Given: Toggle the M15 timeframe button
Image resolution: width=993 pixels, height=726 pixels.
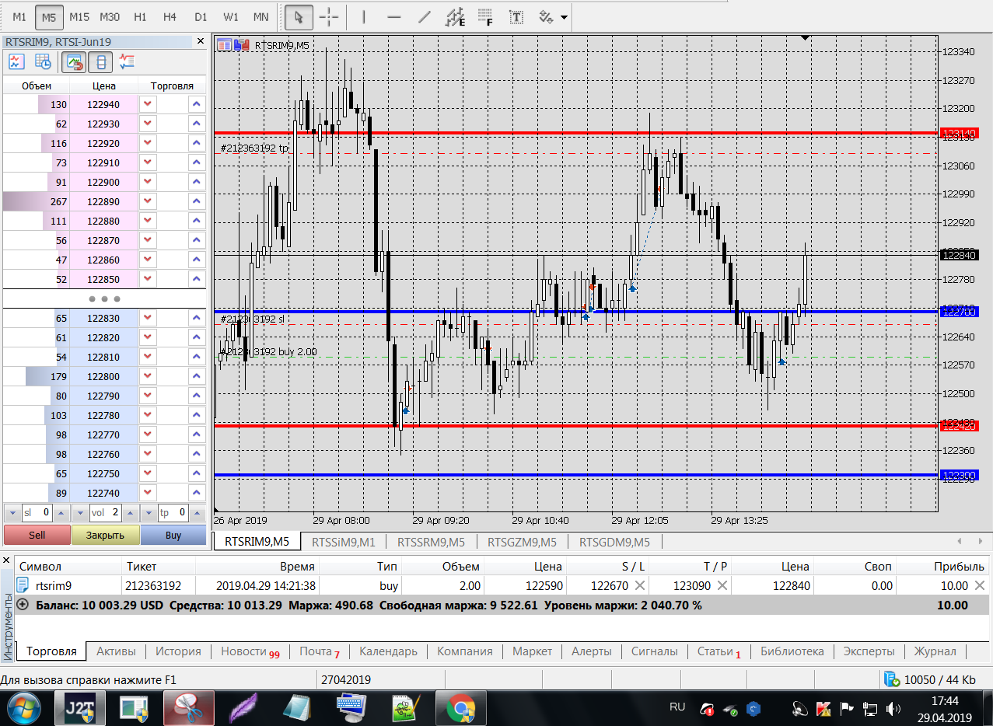Looking at the screenshot, I should pyautogui.click(x=79, y=16).
